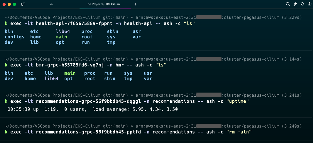Screen dimensions: 313x143
Task: Open the search magnifier icon
Action: [x=288, y=4]
